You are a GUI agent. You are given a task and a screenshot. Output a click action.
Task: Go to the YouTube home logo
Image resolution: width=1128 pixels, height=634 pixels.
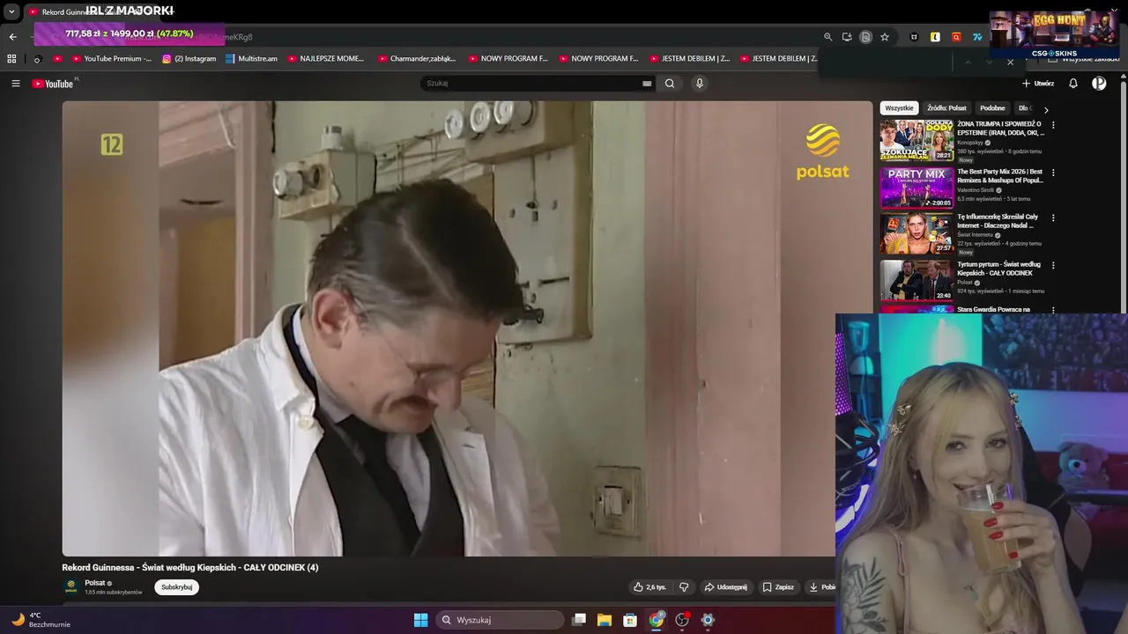(x=53, y=84)
